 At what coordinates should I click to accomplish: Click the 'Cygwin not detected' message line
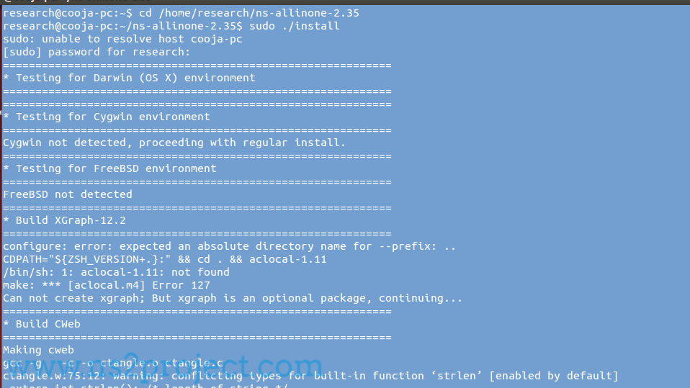(174, 143)
